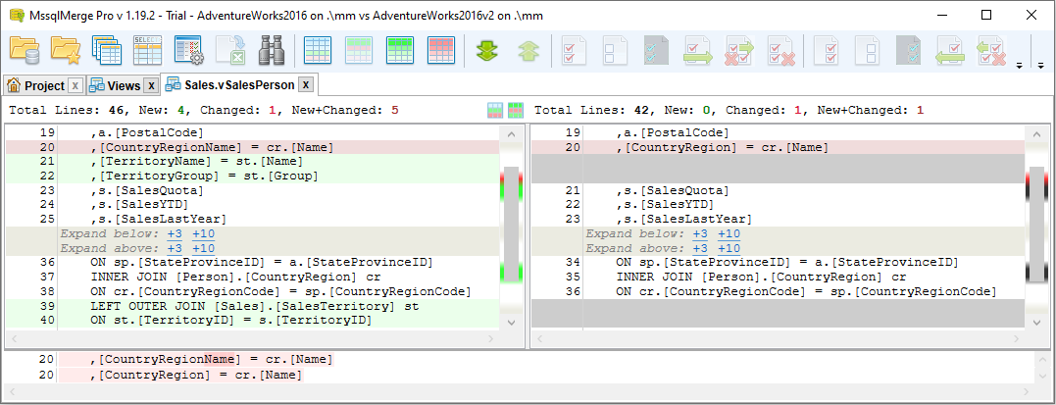Expand below +3 in left pane
The width and height of the screenshot is (1056, 405).
click(x=175, y=233)
